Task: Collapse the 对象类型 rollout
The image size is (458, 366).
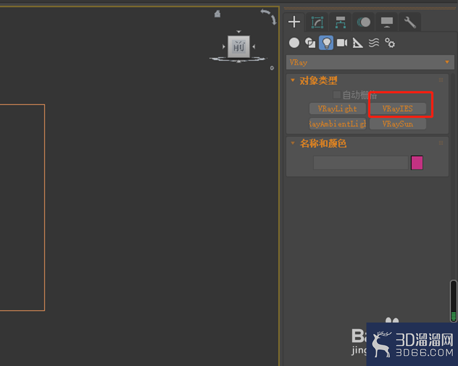Action: tap(293, 80)
